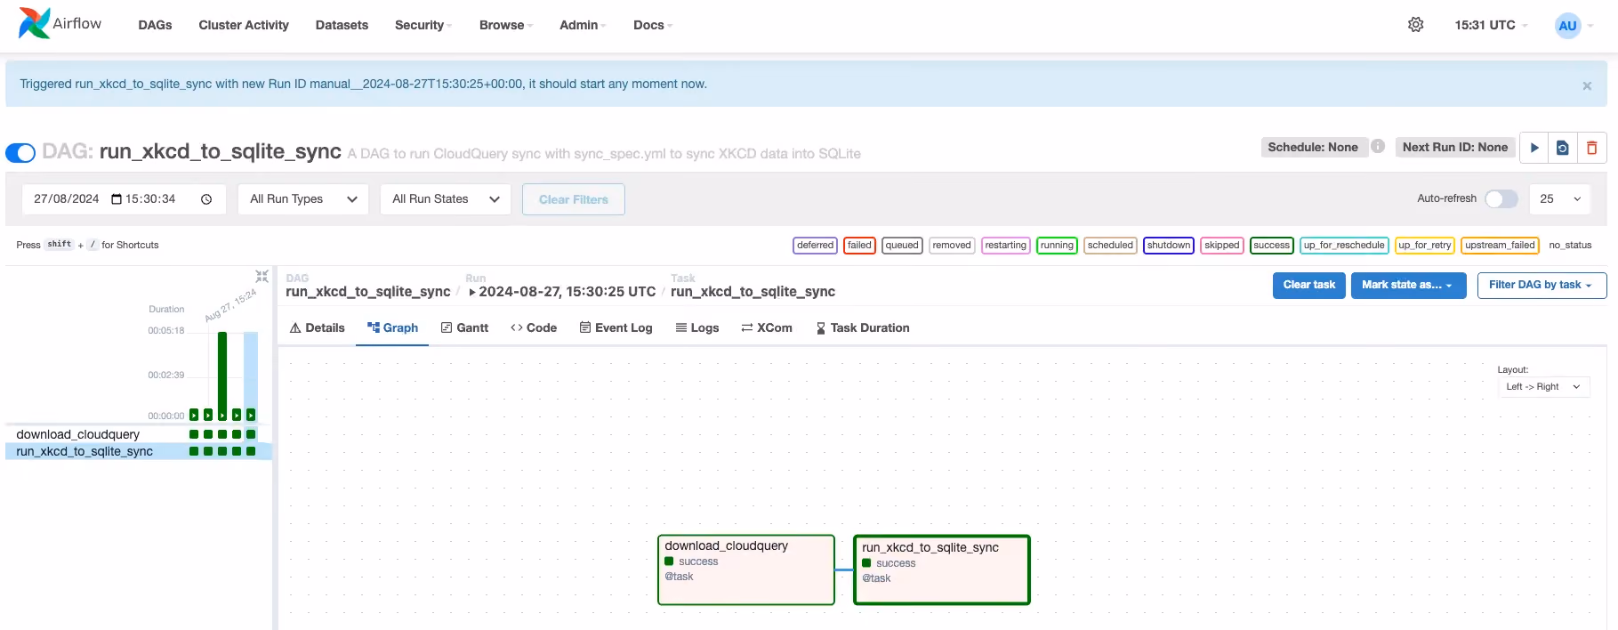
Task: Filter by the success status legend
Action: pyautogui.click(x=1271, y=246)
